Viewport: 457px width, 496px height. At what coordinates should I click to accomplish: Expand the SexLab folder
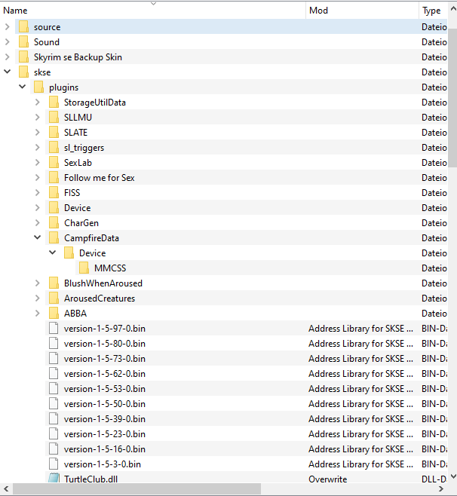[x=38, y=163]
